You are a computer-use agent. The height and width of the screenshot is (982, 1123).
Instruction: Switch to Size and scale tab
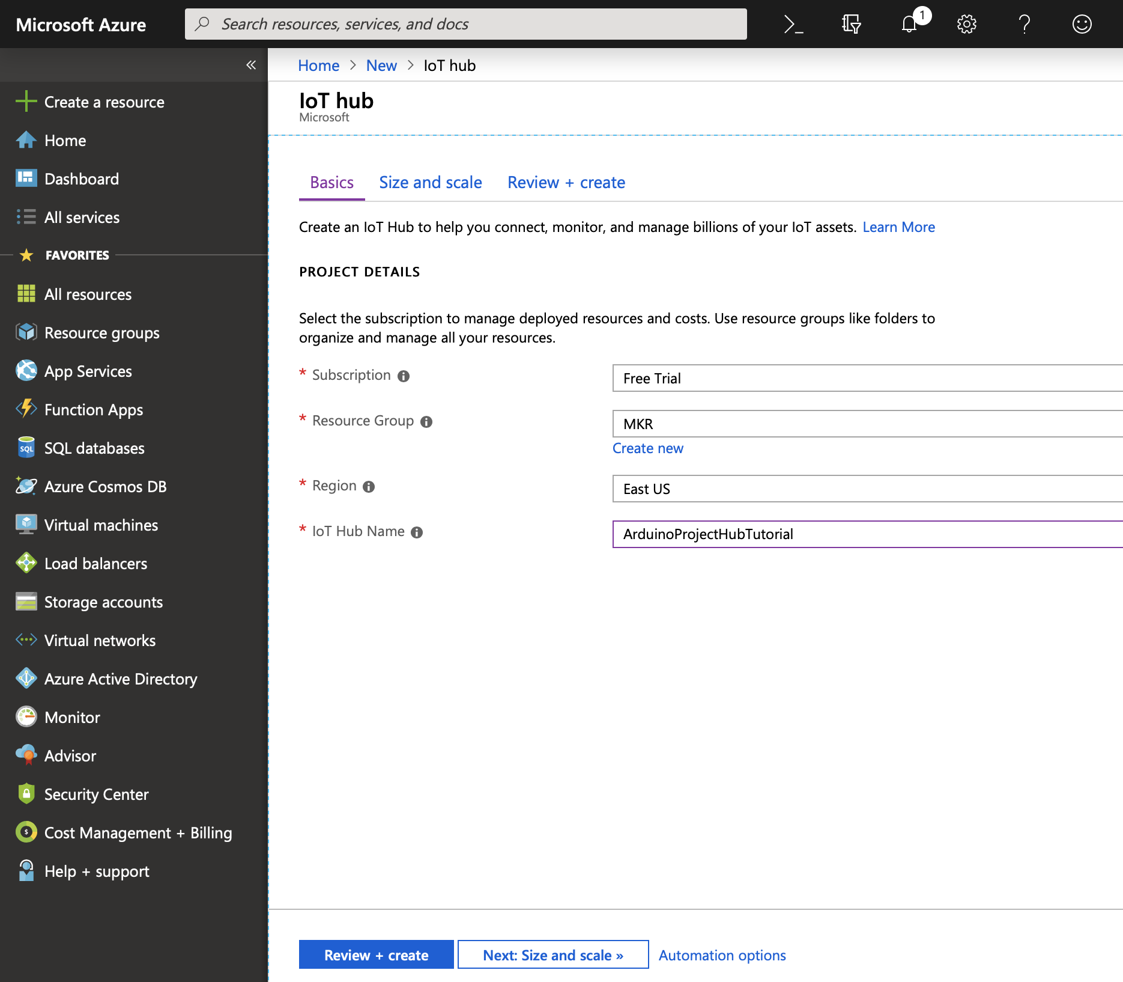click(x=430, y=182)
